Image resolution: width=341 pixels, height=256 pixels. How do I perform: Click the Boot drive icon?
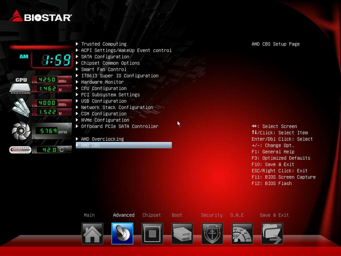182,234
